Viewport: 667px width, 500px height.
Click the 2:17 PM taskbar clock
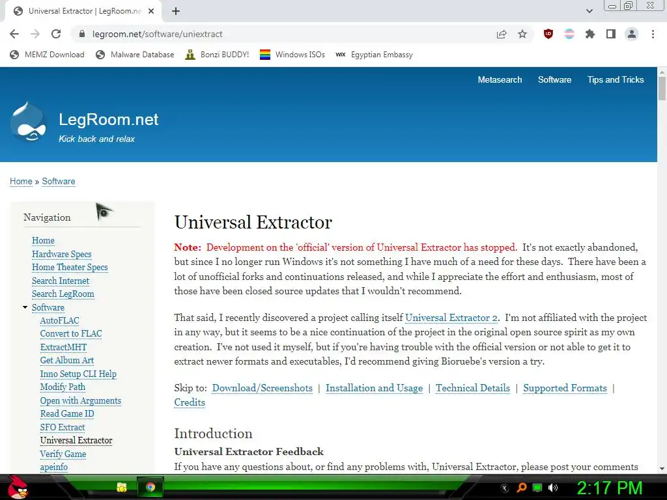pyautogui.click(x=609, y=488)
